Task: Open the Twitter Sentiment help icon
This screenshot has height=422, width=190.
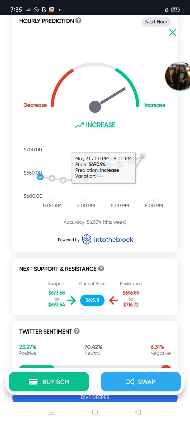Action: [77, 331]
